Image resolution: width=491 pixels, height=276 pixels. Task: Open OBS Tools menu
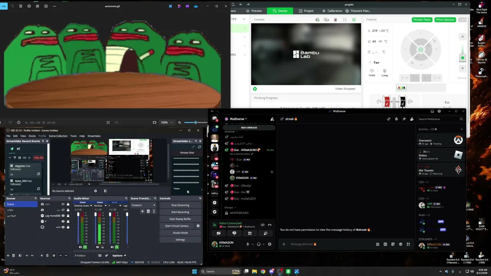point(73,136)
